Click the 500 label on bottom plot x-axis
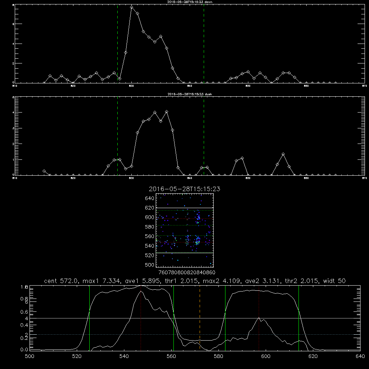 pyautogui.click(x=30, y=356)
